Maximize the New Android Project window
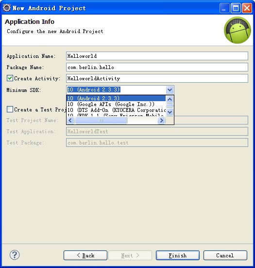 236,8
